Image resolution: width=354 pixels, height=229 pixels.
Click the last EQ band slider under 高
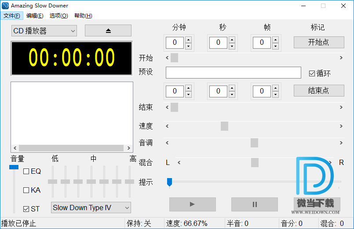click(130, 182)
